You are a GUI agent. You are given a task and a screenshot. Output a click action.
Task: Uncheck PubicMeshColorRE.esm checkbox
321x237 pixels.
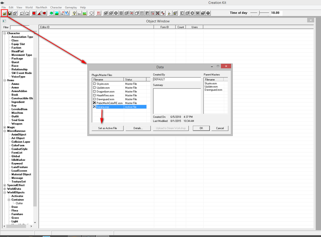coord(95,103)
